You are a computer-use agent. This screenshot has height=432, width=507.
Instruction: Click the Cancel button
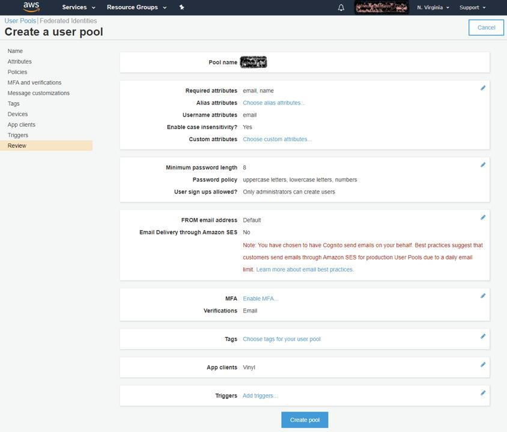click(486, 27)
